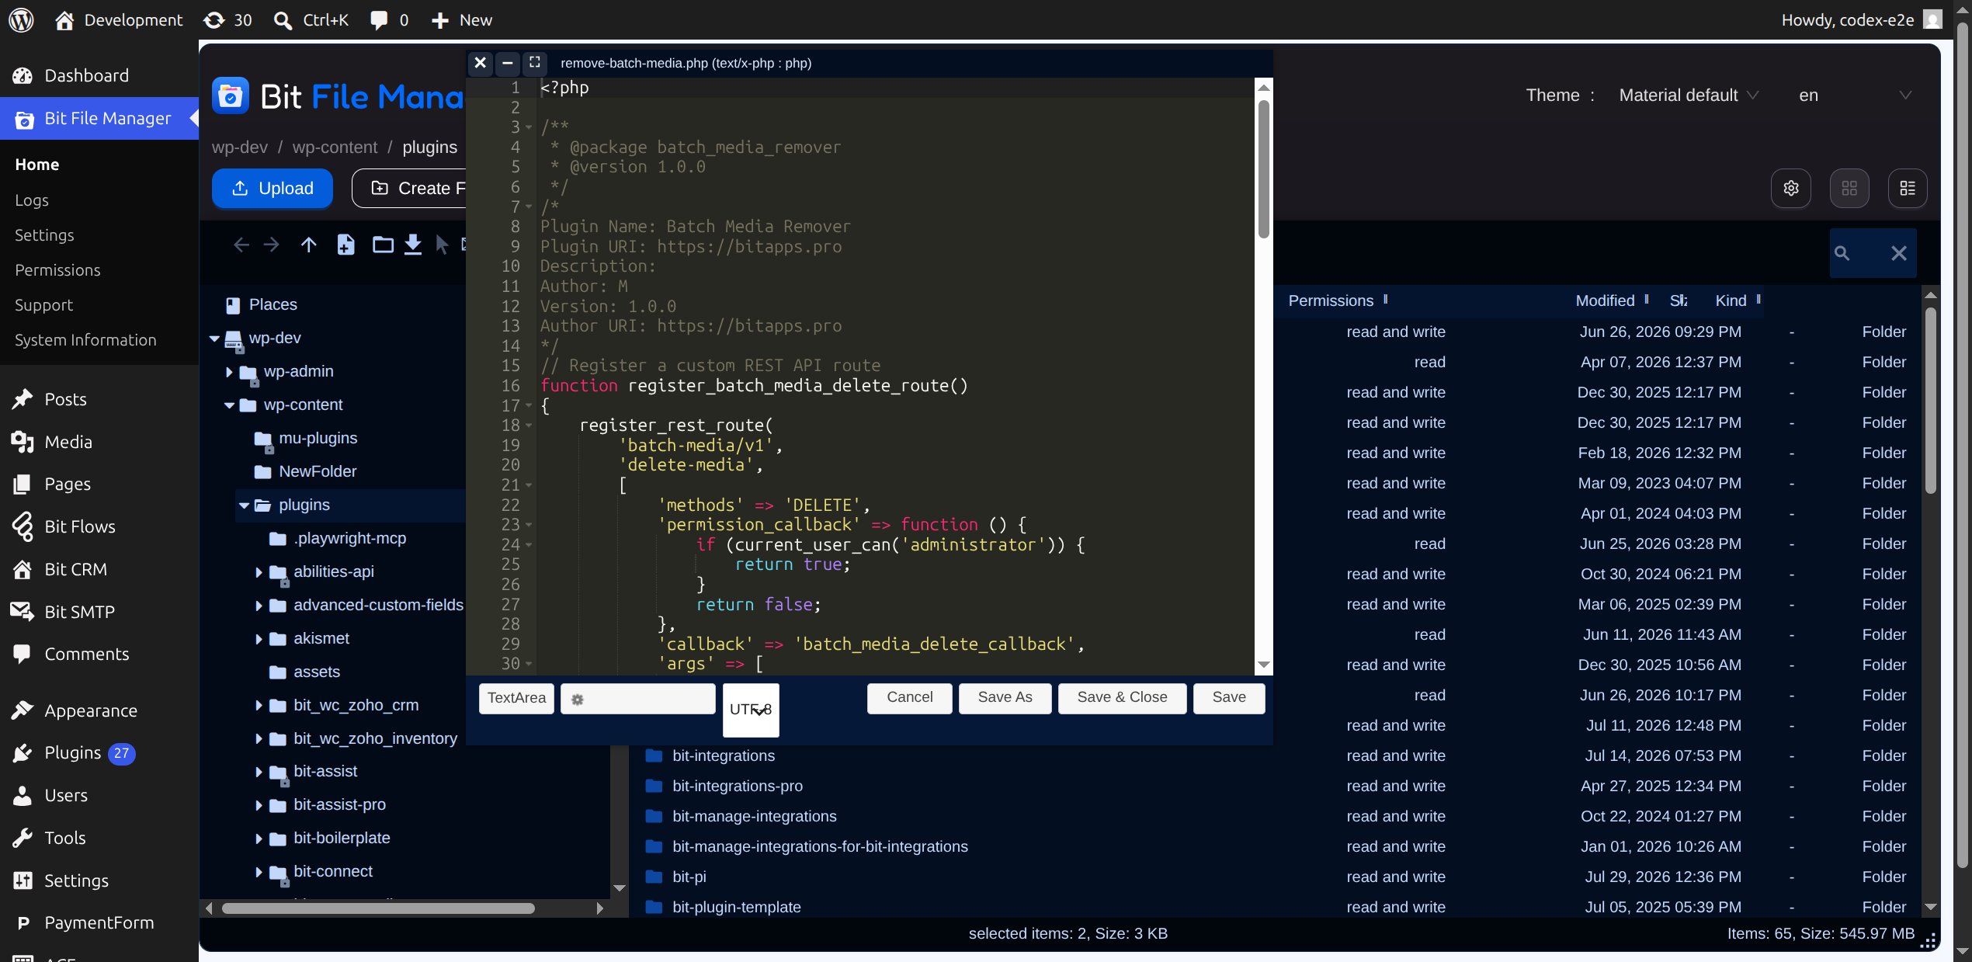
Task: Open Plugins menu with 27 badge
Action: [73, 753]
